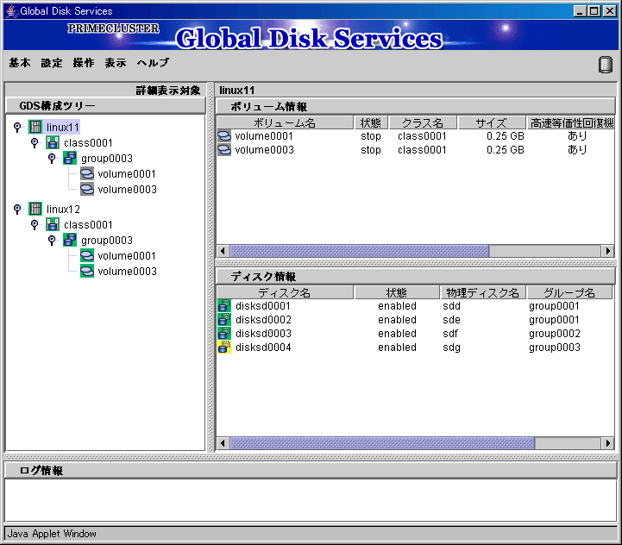The width and height of the screenshot is (622, 545).
Task: Select volume0001 name in volume table
Action: 264,136
